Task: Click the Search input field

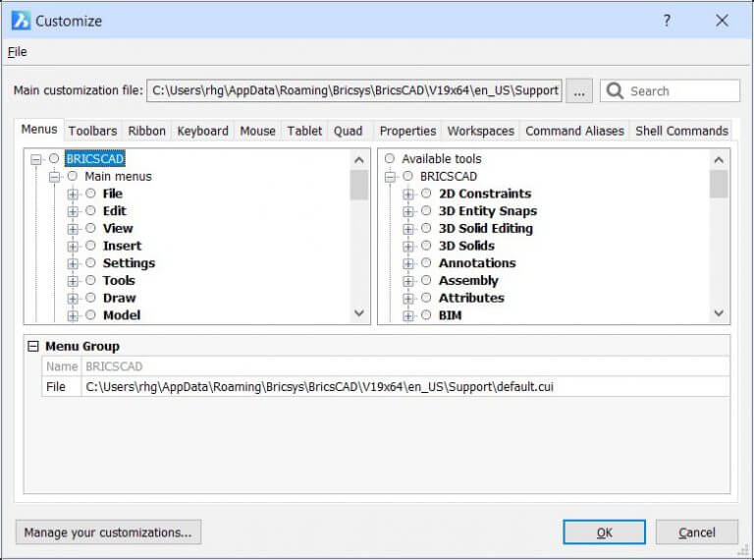Action: pyautogui.click(x=670, y=90)
